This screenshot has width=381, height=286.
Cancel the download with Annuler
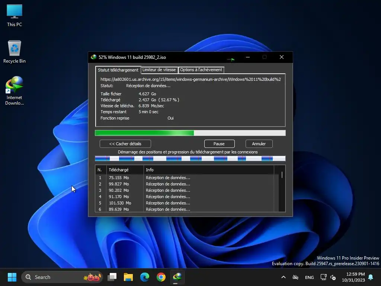pos(259,144)
